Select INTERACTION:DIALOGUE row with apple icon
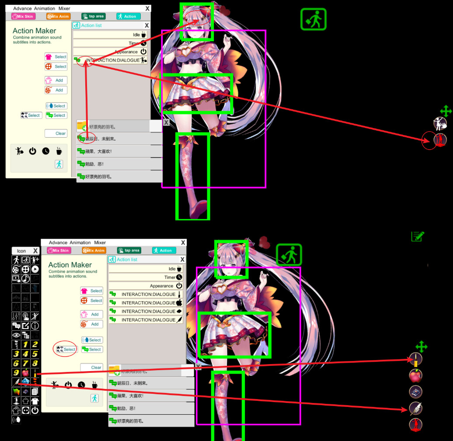 point(146,302)
